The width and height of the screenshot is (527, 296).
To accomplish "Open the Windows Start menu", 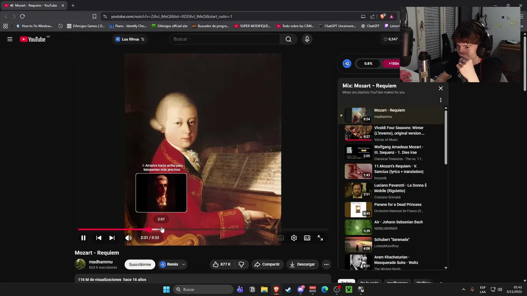I will click(x=166, y=289).
